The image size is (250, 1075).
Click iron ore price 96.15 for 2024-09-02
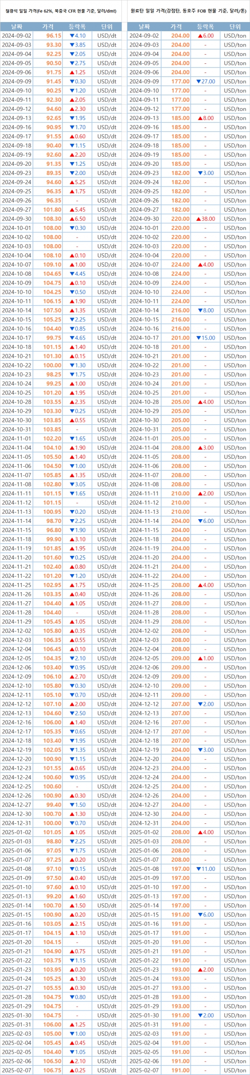54,36
